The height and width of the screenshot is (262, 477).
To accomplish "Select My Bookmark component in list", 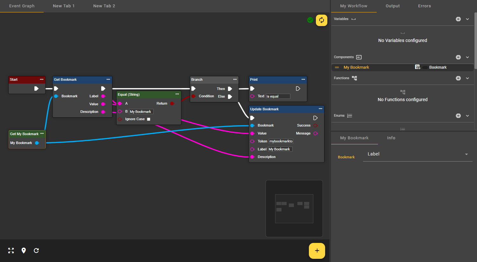I will point(356,67).
